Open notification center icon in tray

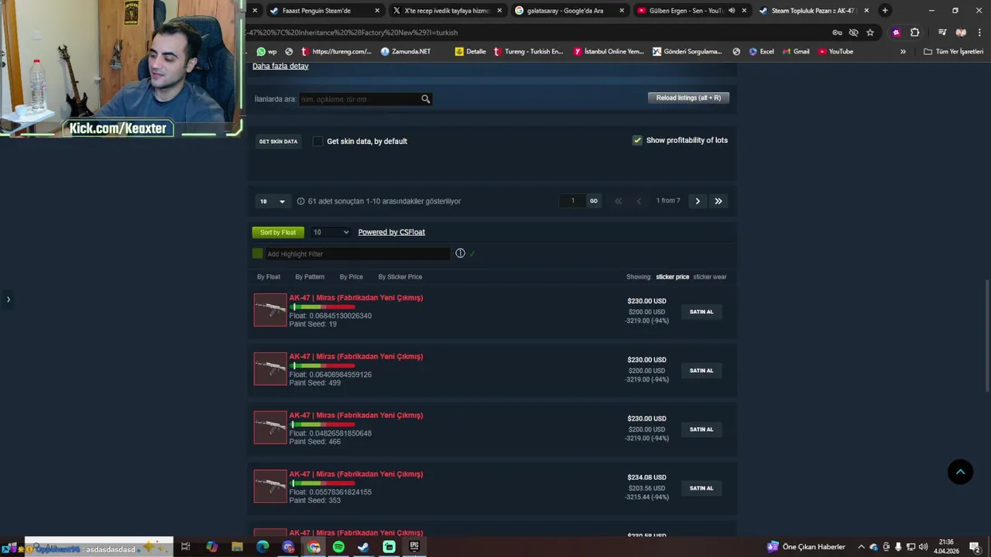coord(975,547)
